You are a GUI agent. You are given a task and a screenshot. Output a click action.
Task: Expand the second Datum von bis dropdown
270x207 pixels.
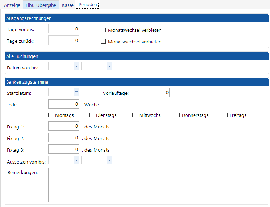109,66
